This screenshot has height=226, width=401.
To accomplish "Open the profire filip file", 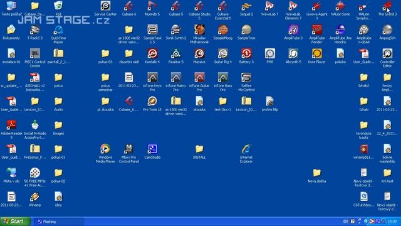I will click(270, 101).
